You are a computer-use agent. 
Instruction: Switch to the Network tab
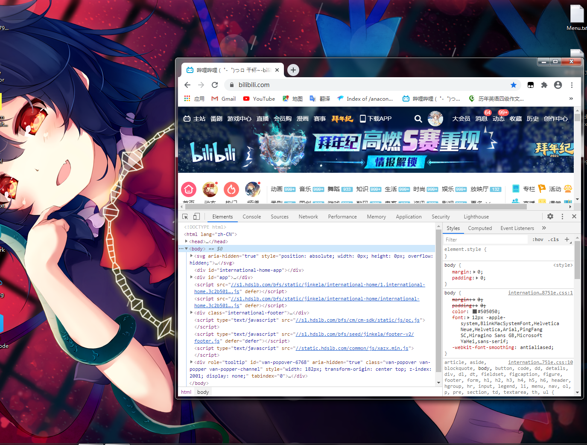pyautogui.click(x=308, y=217)
